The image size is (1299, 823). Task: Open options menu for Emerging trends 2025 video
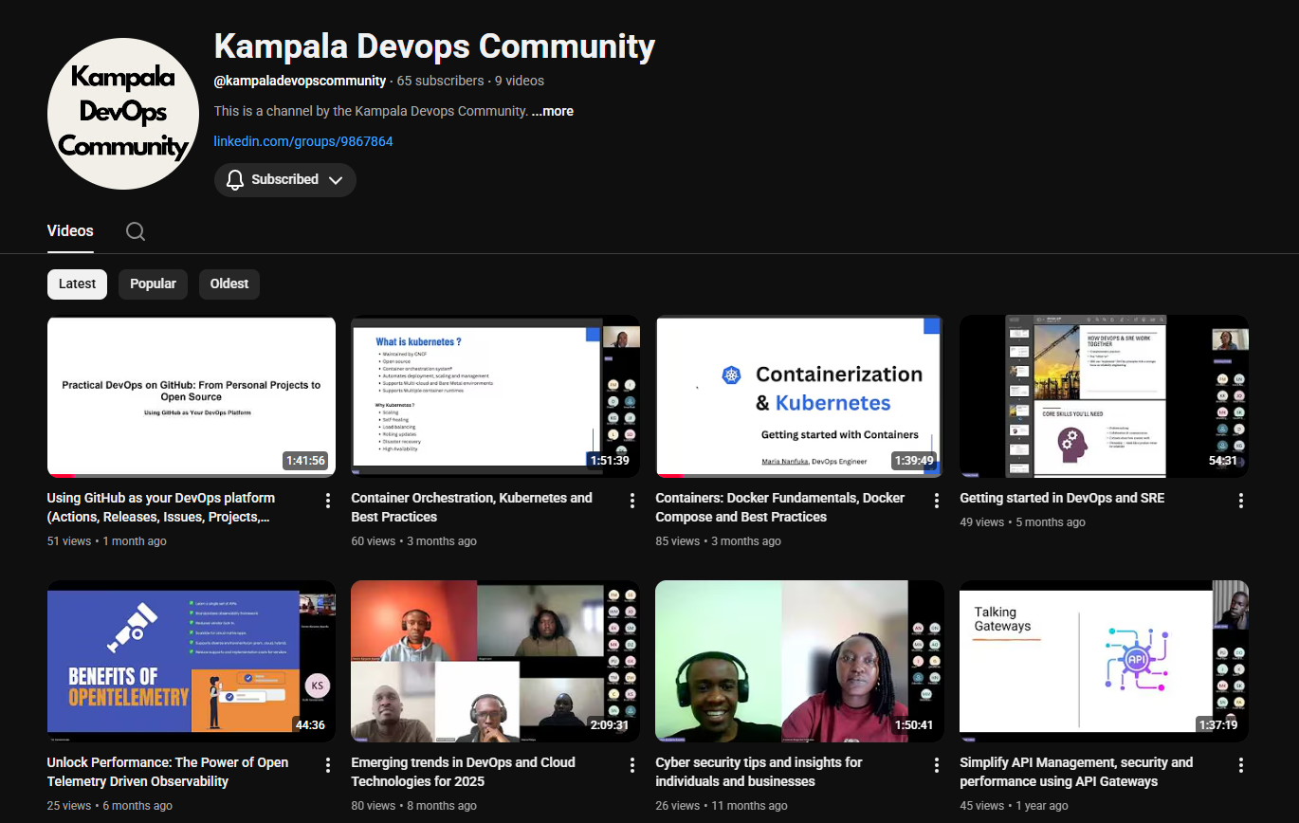click(631, 764)
